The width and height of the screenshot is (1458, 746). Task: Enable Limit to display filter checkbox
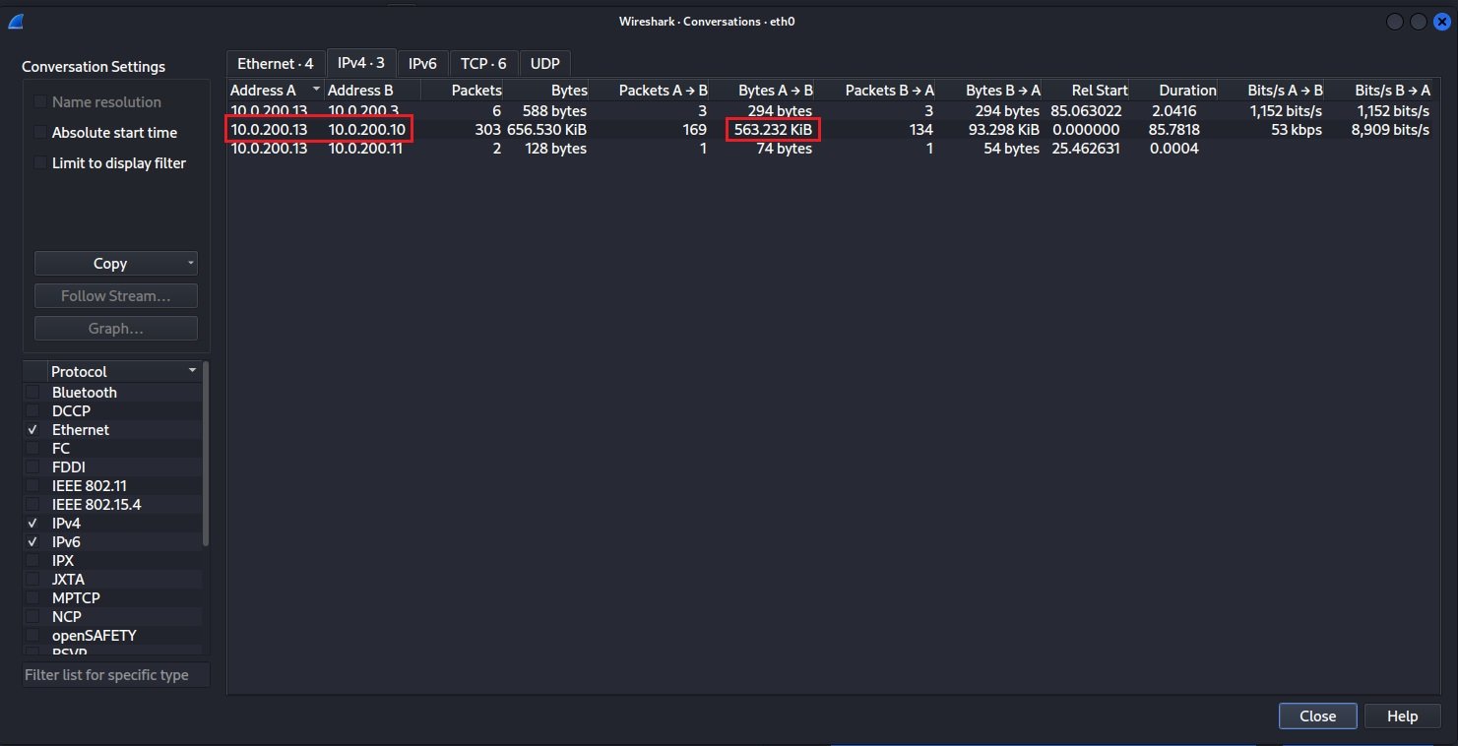pos(40,163)
